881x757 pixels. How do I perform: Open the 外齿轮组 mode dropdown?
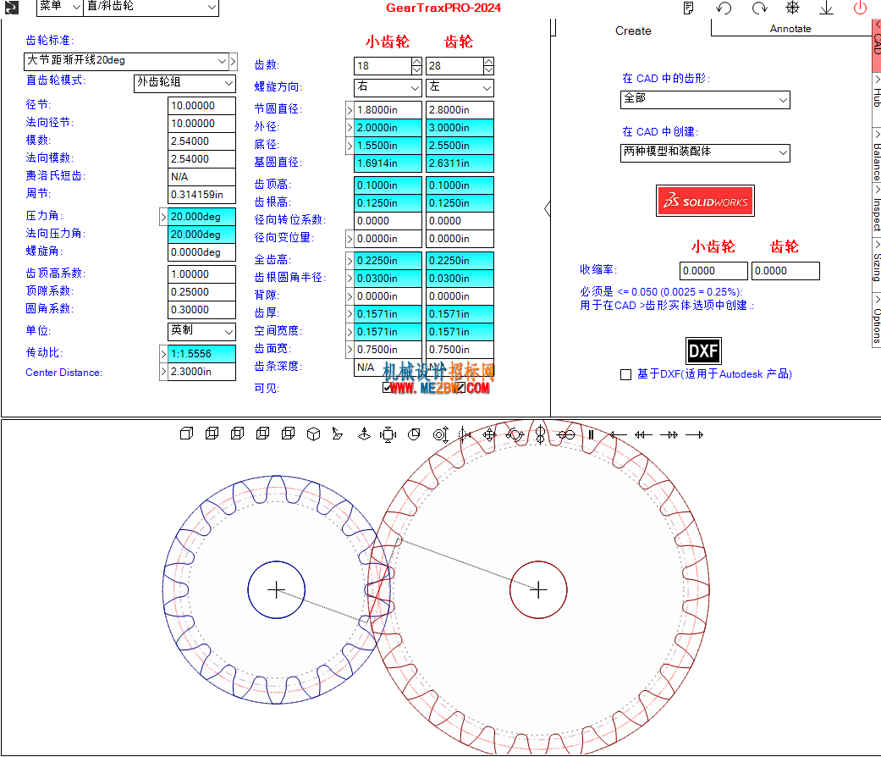[184, 83]
